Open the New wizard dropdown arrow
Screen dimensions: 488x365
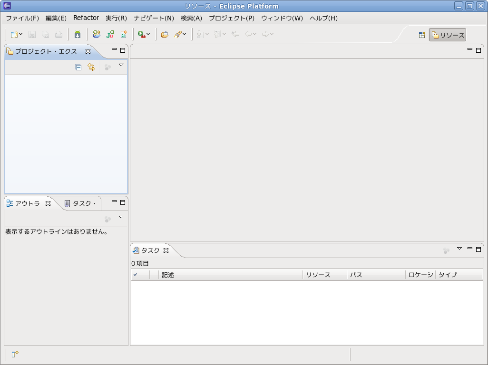click(x=21, y=34)
